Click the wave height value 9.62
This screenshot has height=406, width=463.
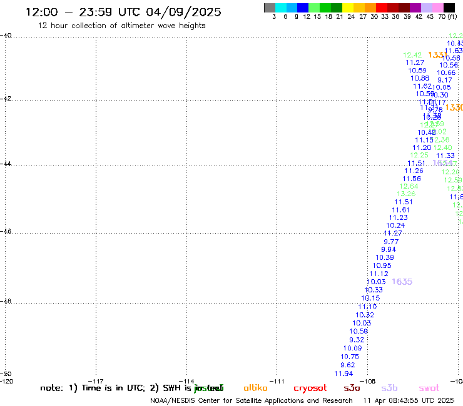tap(347, 365)
